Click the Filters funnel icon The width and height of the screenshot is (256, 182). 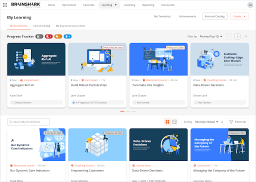(x=231, y=122)
